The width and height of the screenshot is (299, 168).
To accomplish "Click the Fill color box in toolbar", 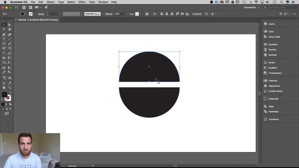I will 4,94.
